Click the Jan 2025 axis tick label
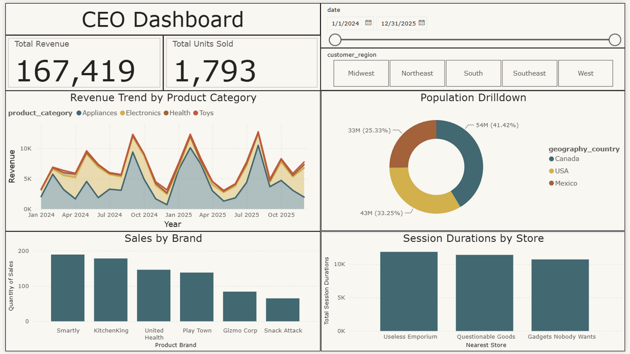The height and width of the screenshot is (354, 630). click(179, 215)
